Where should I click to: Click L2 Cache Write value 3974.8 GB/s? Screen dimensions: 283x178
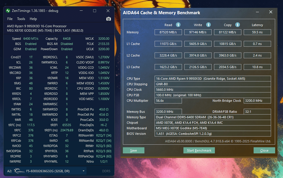pos(198,55)
